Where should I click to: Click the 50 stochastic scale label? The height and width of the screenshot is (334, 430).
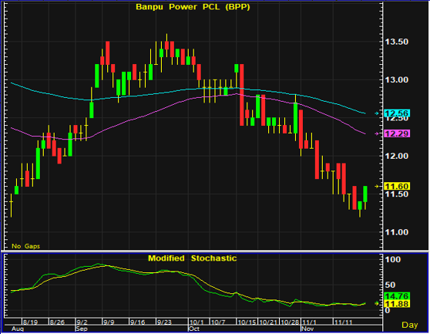coord(391,285)
